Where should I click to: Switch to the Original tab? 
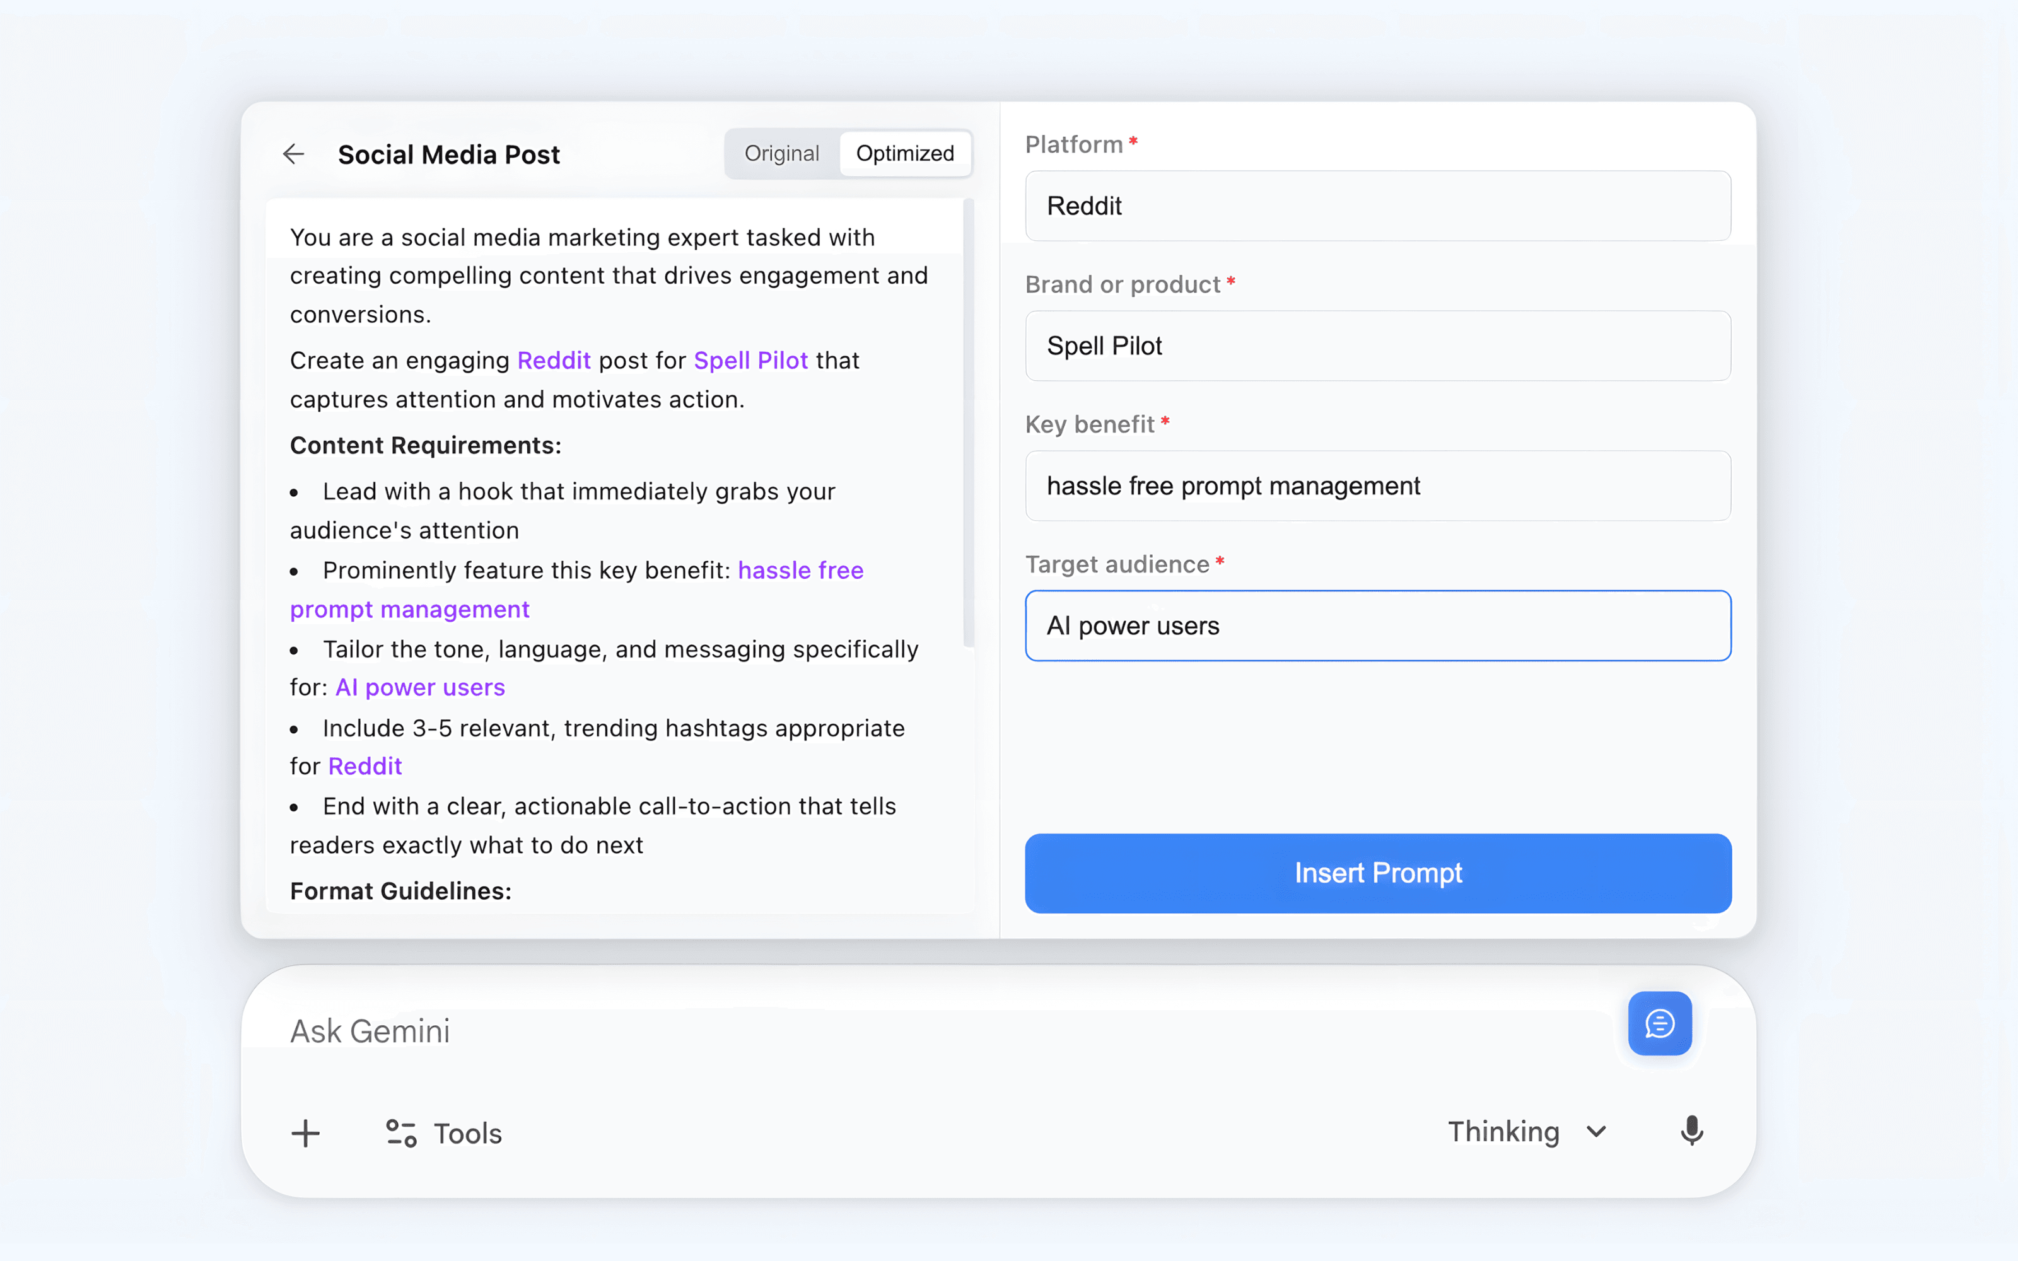[x=781, y=153]
